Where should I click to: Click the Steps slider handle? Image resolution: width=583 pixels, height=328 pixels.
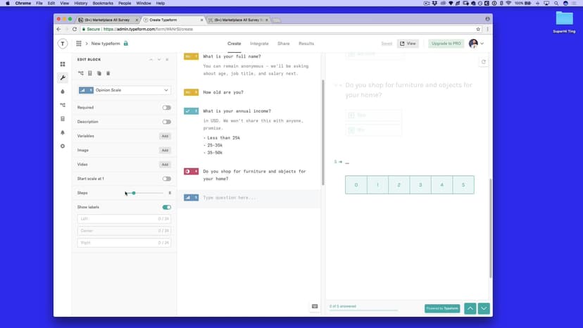[x=134, y=193]
